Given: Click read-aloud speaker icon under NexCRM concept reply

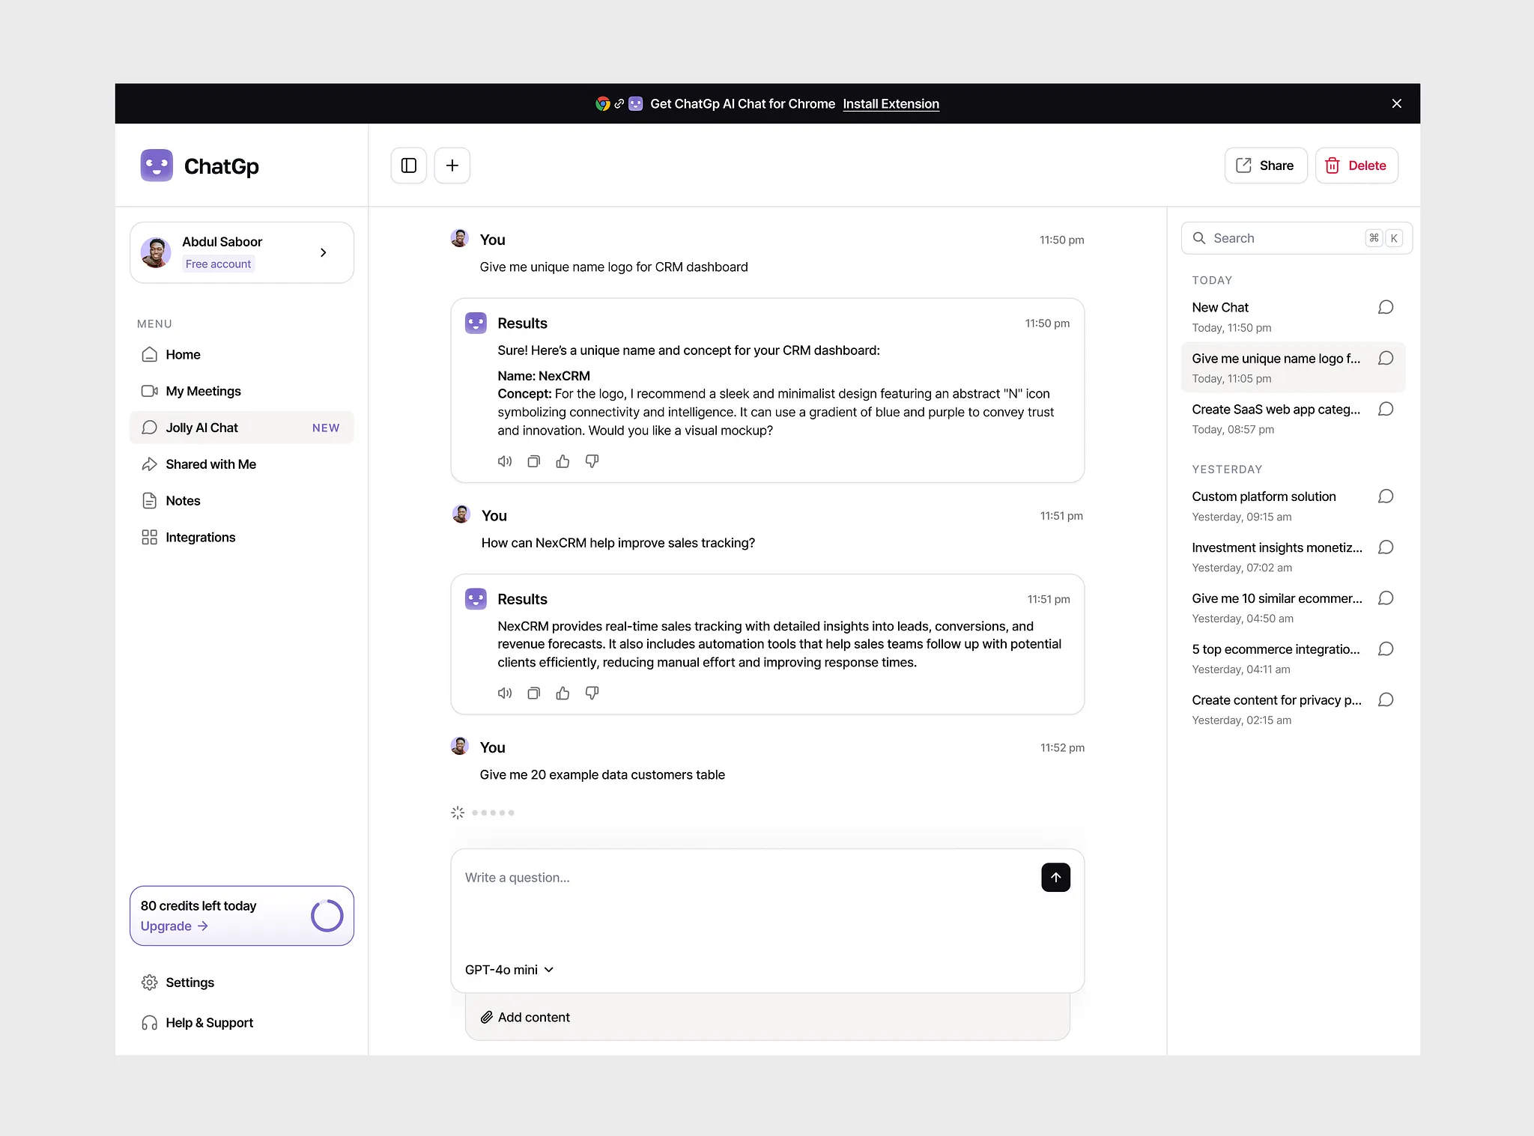Looking at the screenshot, I should coord(505,461).
